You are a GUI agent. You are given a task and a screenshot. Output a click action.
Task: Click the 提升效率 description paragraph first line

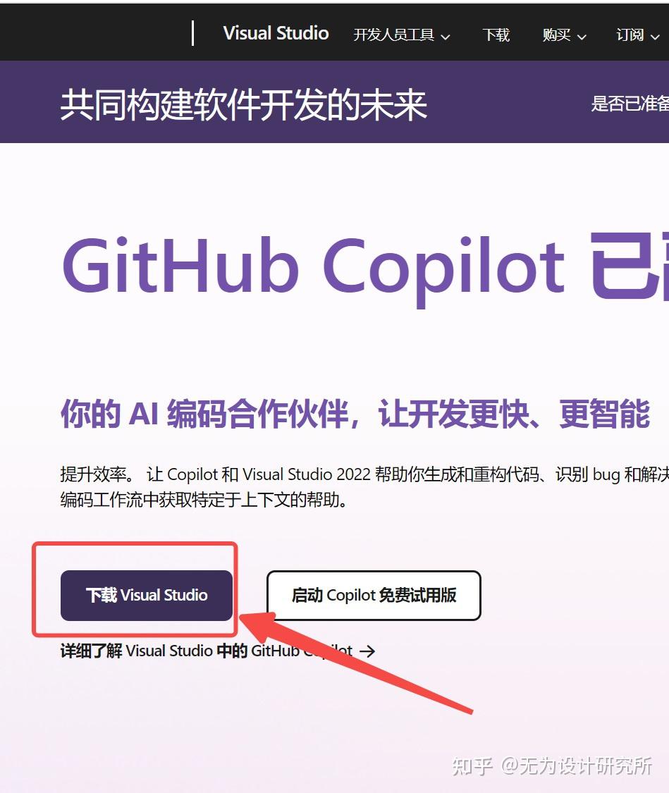(x=364, y=474)
